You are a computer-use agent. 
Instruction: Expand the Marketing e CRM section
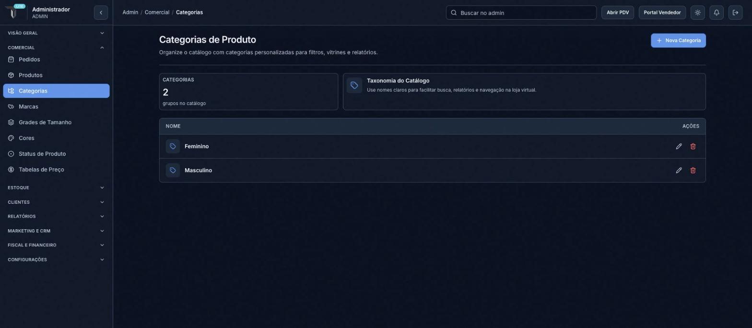click(x=56, y=231)
